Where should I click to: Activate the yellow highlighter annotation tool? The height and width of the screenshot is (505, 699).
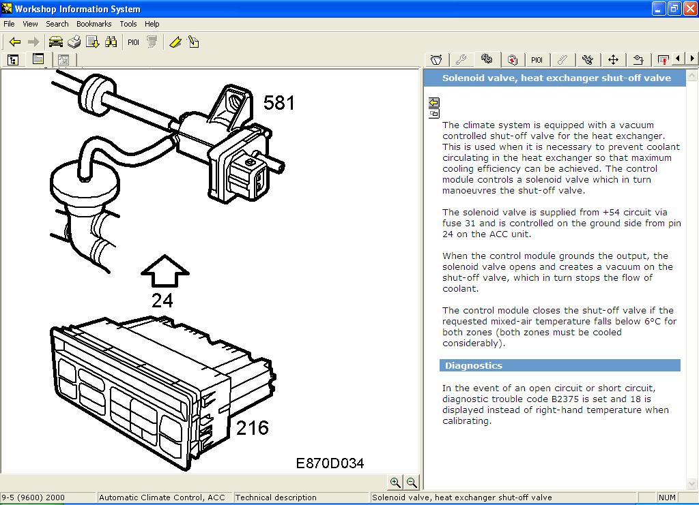tap(175, 42)
